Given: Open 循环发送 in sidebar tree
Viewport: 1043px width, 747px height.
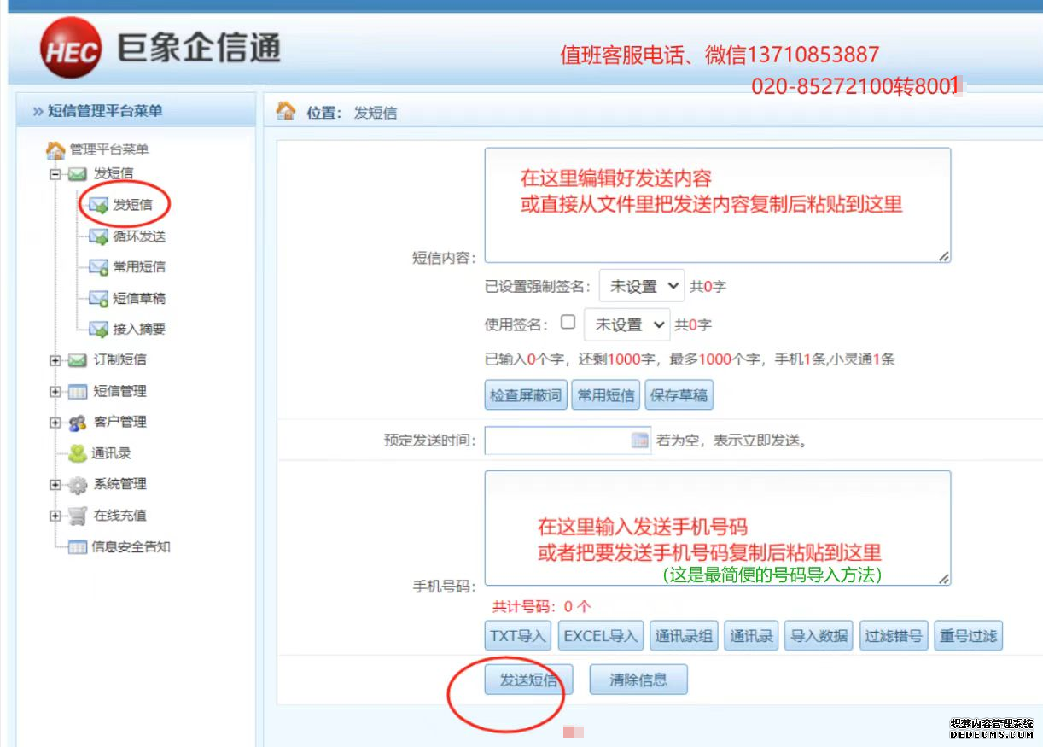Looking at the screenshot, I should coord(138,236).
